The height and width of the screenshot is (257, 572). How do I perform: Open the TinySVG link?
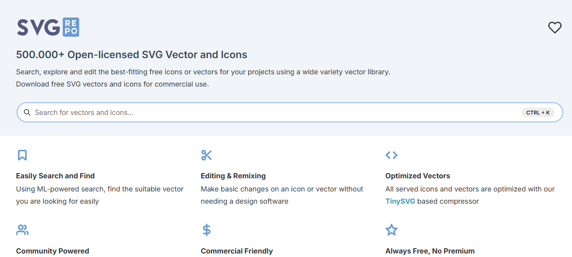click(x=400, y=201)
